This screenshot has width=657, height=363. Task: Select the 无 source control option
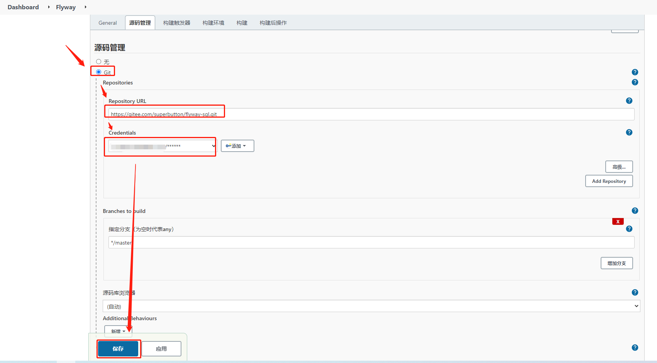(x=99, y=61)
